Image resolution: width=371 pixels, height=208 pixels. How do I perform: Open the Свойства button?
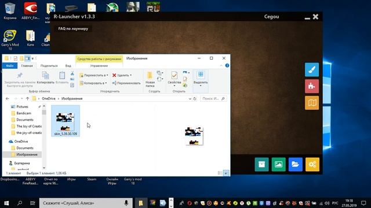click(x=174, y=79)
